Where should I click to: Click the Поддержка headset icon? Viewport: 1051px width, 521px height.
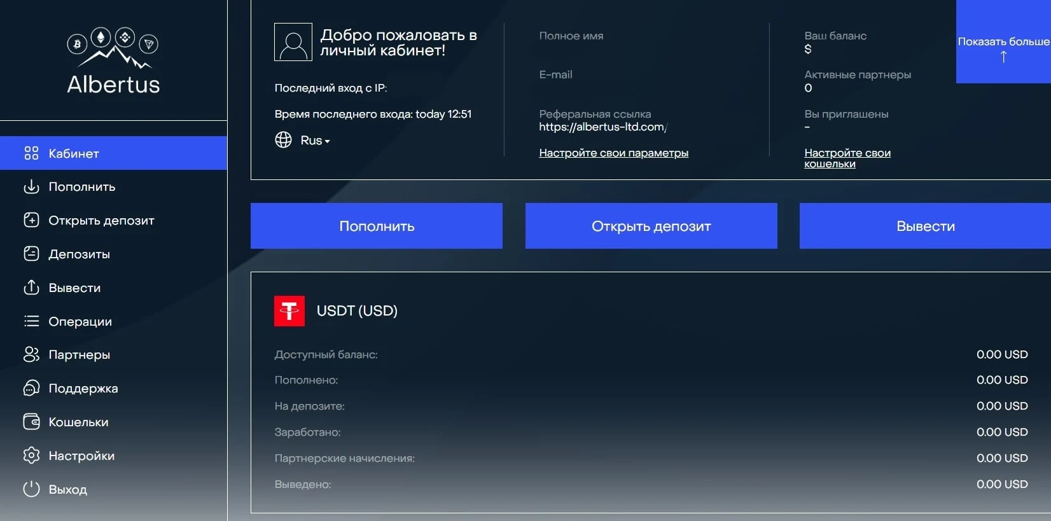(x=31, y=388)
